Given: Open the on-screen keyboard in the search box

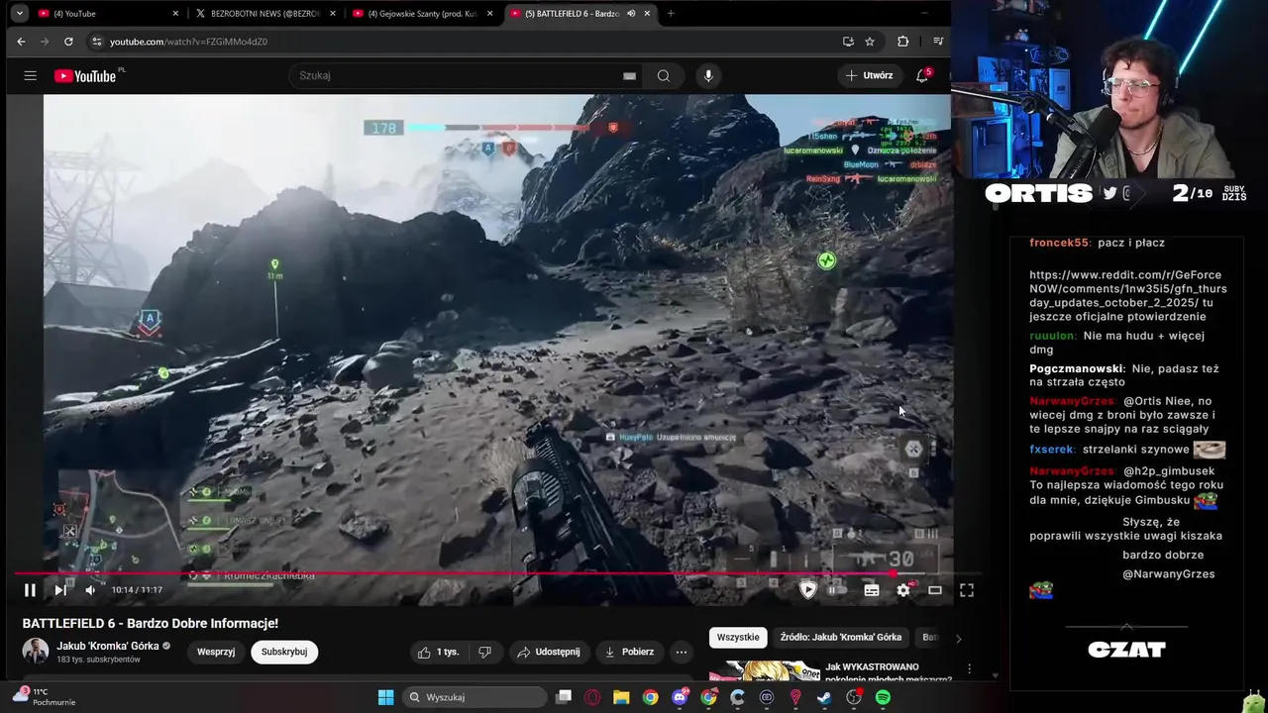Looking at the screenshot, I should point(629,75).
